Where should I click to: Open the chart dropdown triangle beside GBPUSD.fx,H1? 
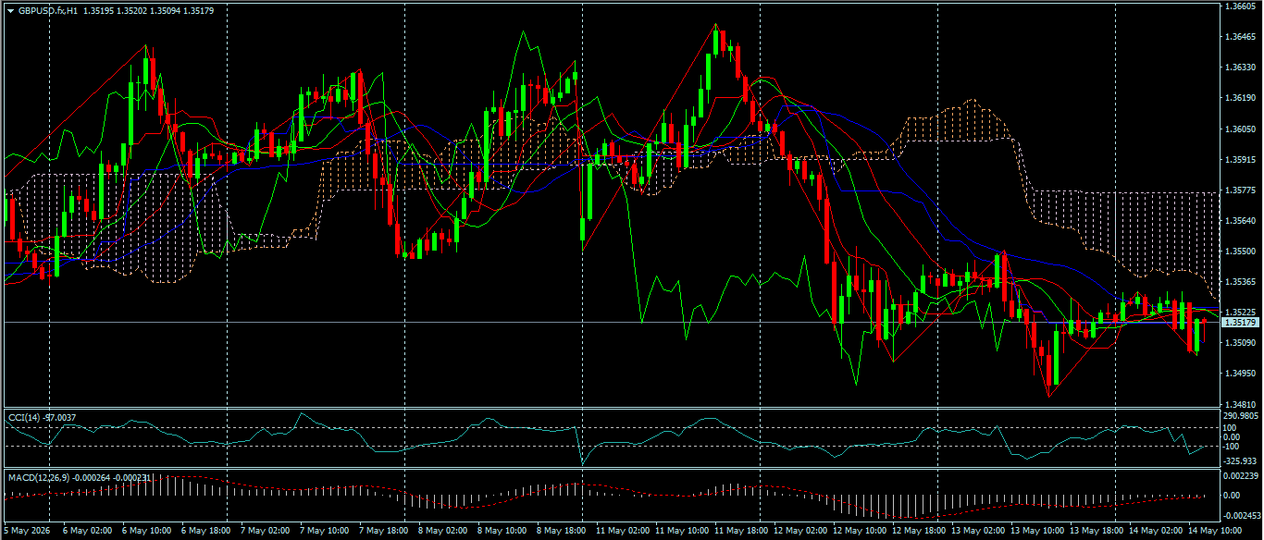tap(10, 11)
